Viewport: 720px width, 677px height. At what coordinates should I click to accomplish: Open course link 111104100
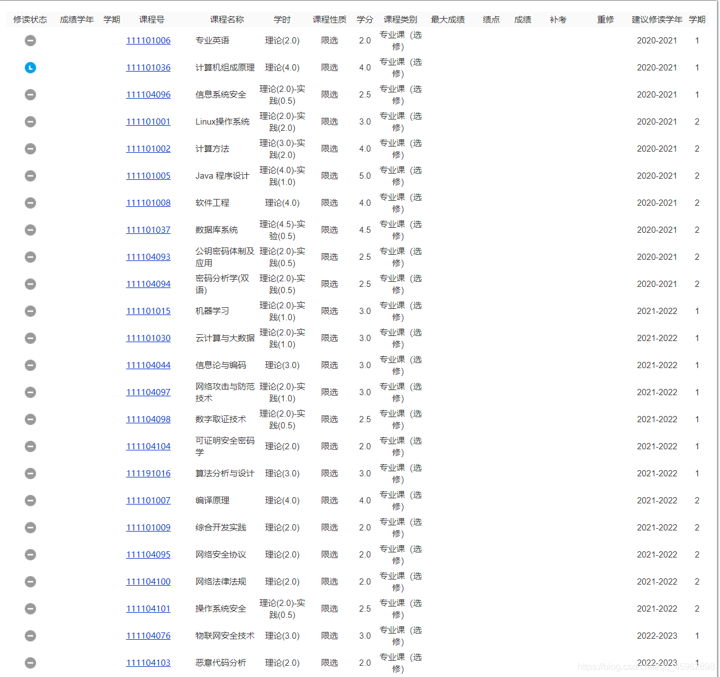pos(148,582)
